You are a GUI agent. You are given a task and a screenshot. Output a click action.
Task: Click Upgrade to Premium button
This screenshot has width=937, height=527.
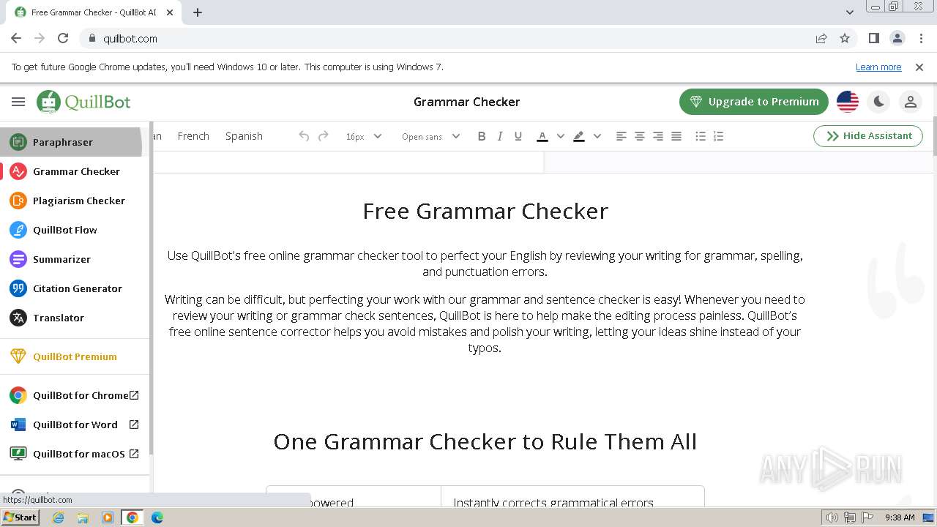pos(754,102)
